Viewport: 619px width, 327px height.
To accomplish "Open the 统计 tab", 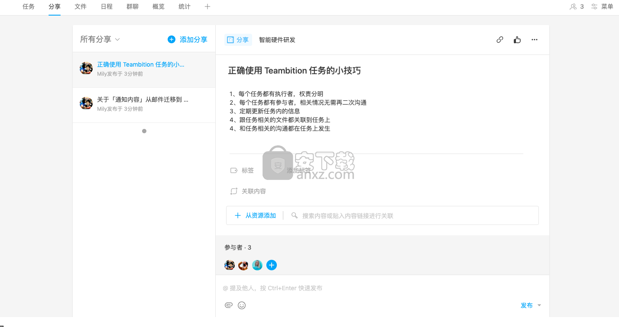I will point(185,6).
